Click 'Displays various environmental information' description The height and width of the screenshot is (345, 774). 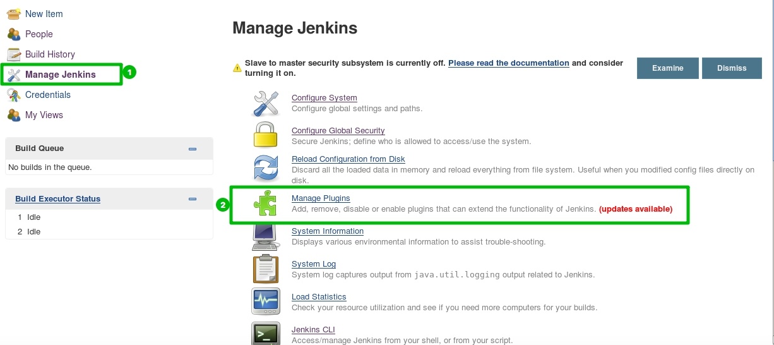click(419, 242)
